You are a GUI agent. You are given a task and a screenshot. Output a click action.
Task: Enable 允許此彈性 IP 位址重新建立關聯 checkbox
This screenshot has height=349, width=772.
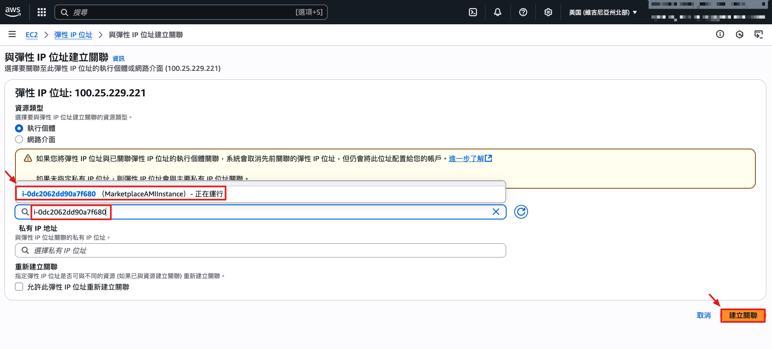(19, 287)
